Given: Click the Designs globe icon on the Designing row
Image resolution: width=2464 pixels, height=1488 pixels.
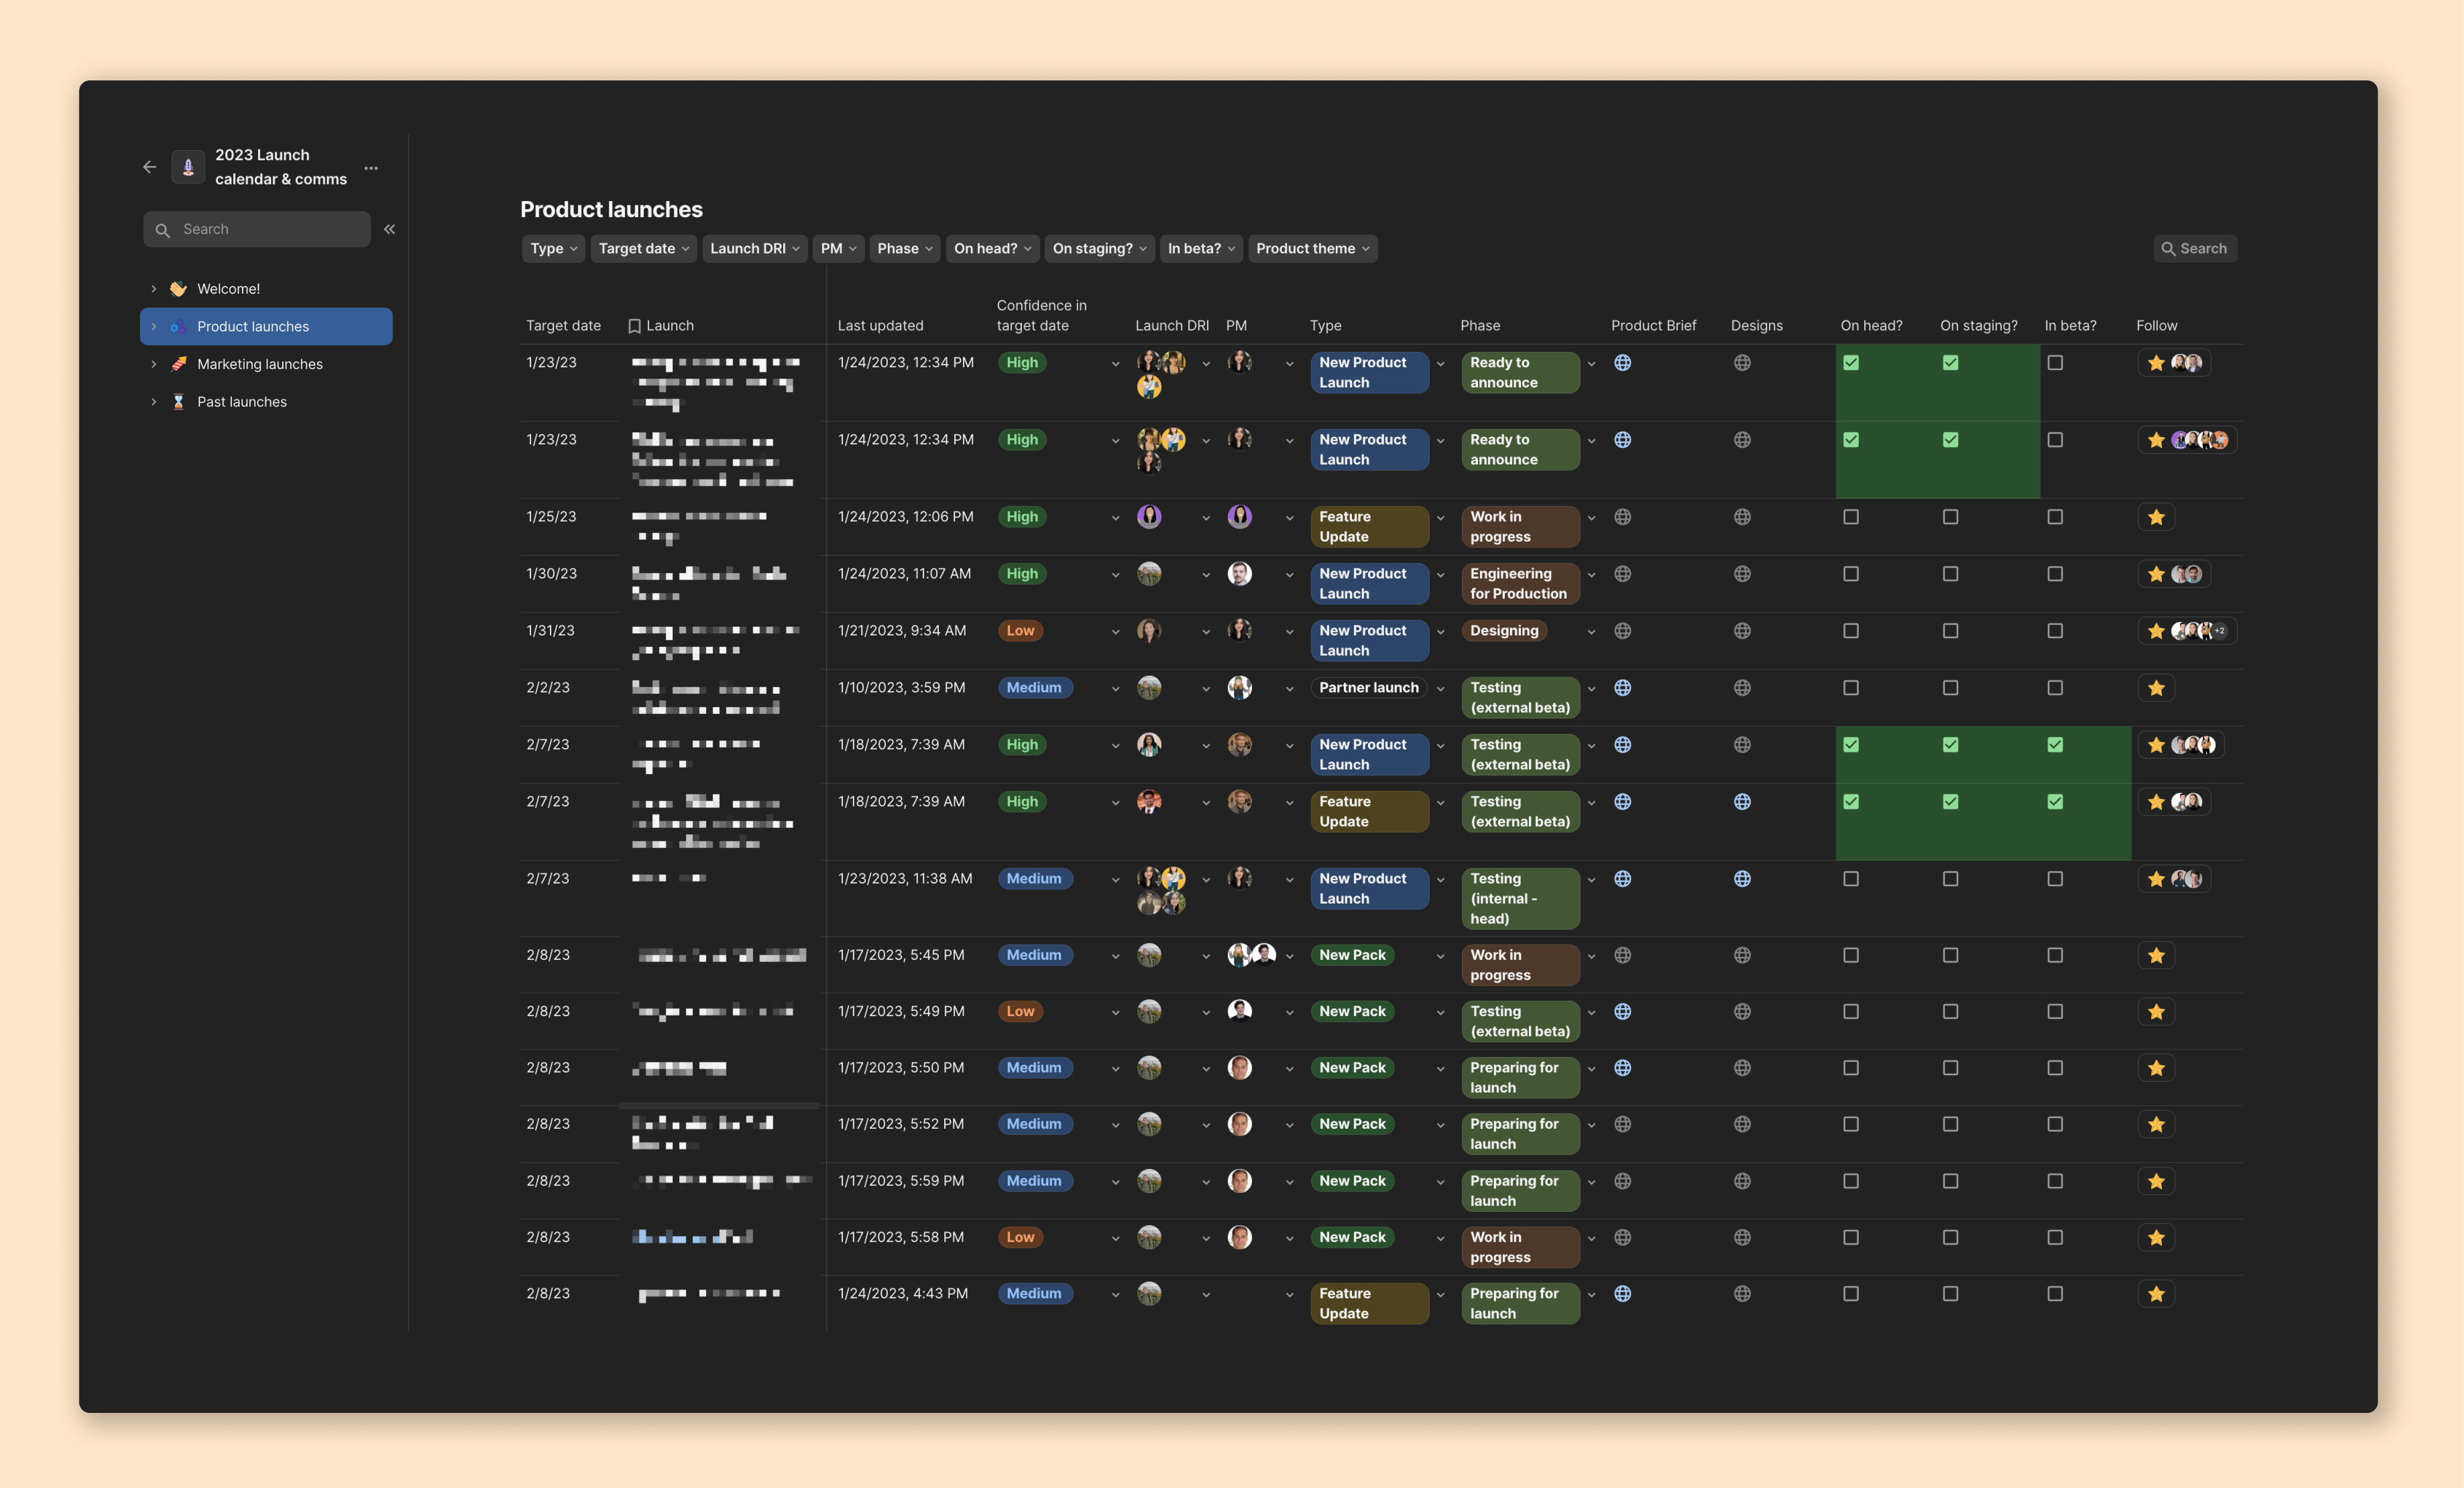Looking at the screenshot, I should pyautogui.click(x=1742, y=631).
